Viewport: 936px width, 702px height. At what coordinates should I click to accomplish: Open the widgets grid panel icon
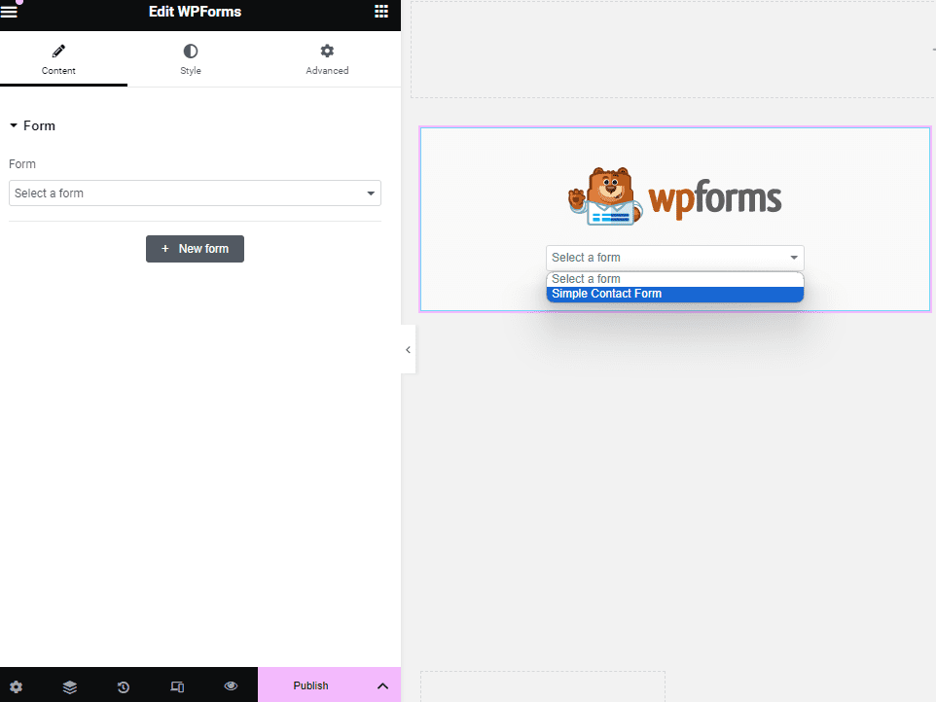tap(380, 12)
